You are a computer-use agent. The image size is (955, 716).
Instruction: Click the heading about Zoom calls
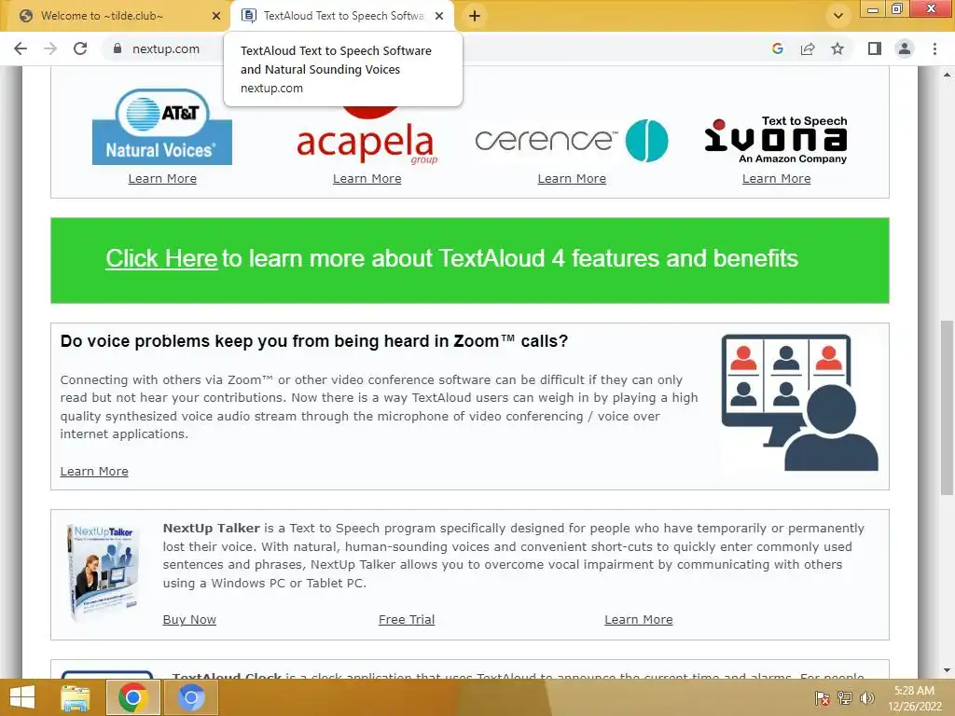pos(314,341)
